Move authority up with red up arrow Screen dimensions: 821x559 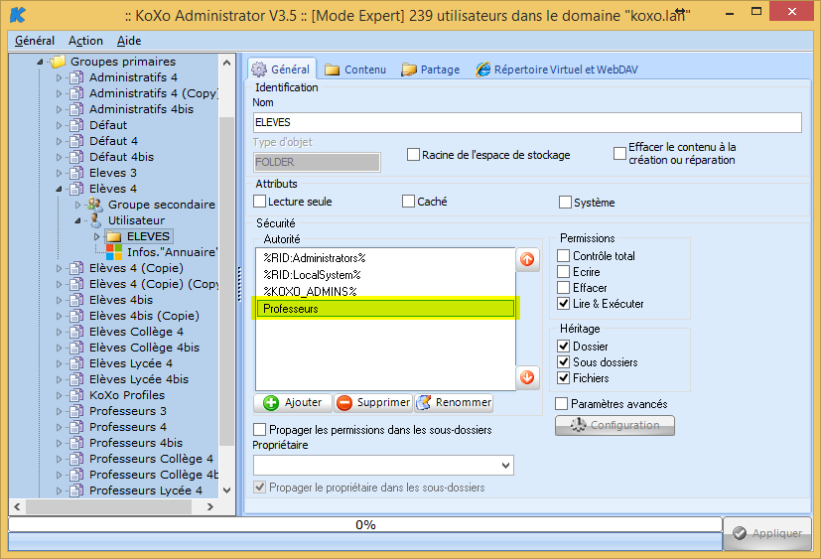coord(527,259)
